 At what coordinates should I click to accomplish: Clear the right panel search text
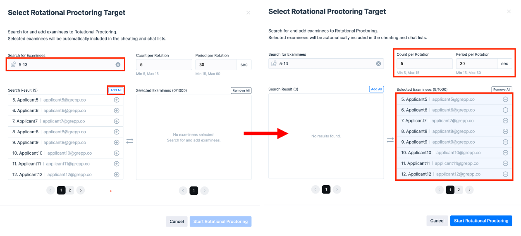point(378,64)
